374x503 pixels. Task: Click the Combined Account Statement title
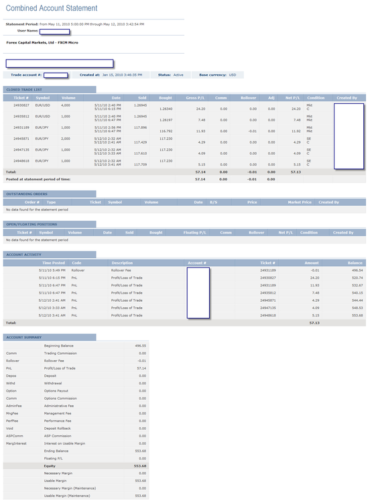tap(52, 8)
